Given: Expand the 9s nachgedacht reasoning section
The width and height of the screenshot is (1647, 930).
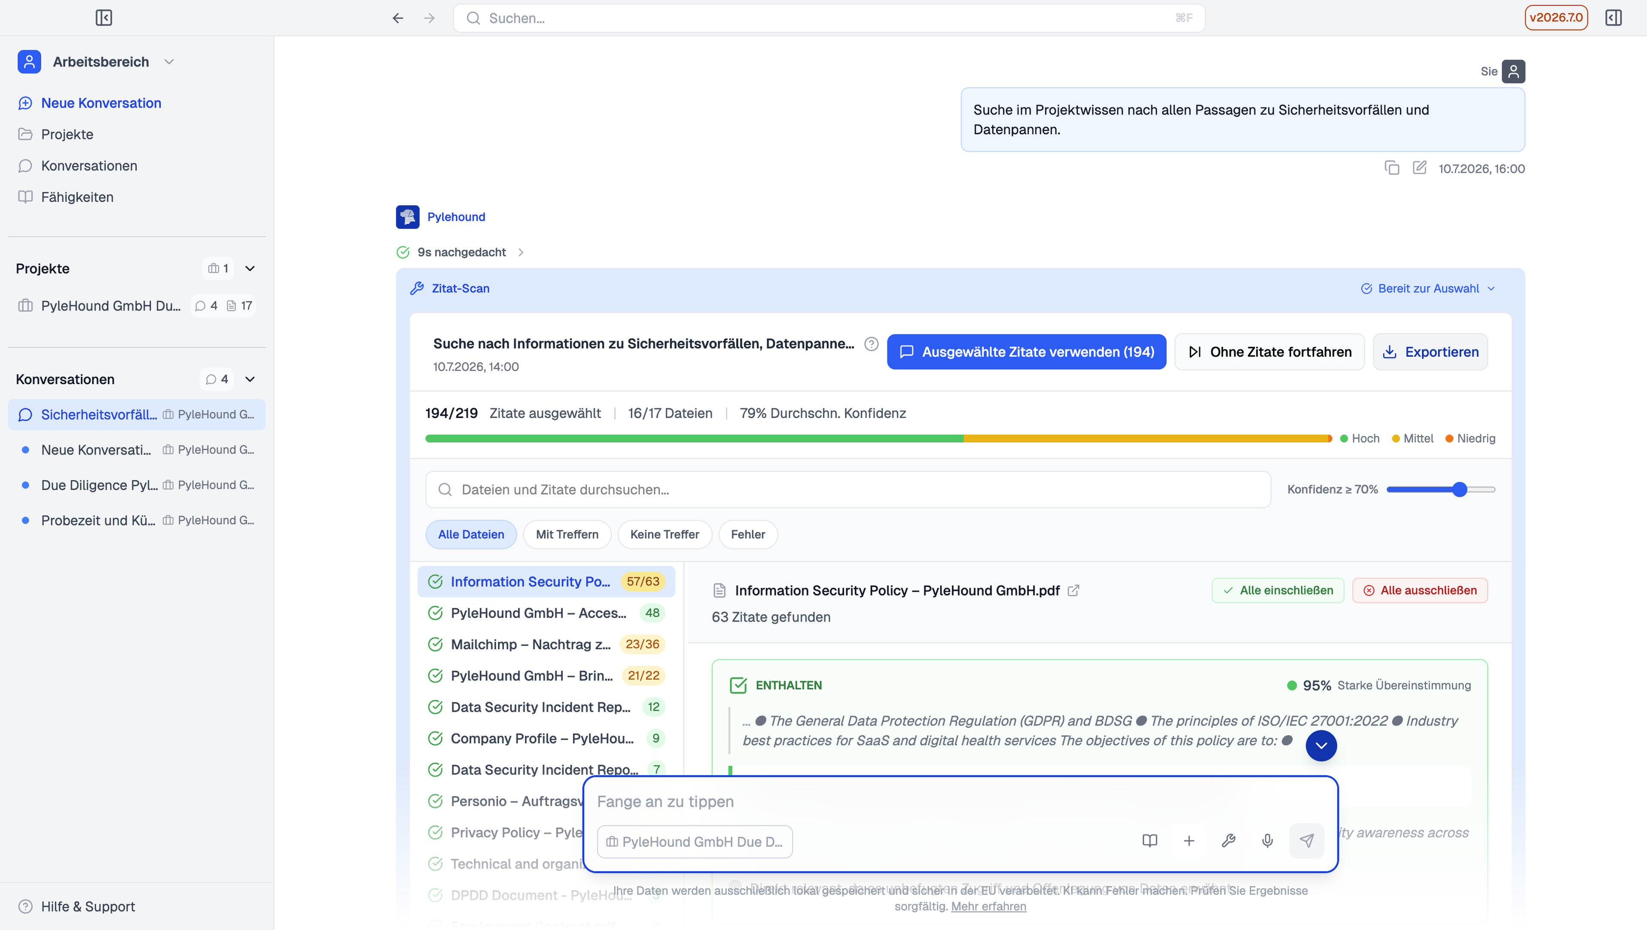Looking at the screenshot, I should (x=460, y=252).
